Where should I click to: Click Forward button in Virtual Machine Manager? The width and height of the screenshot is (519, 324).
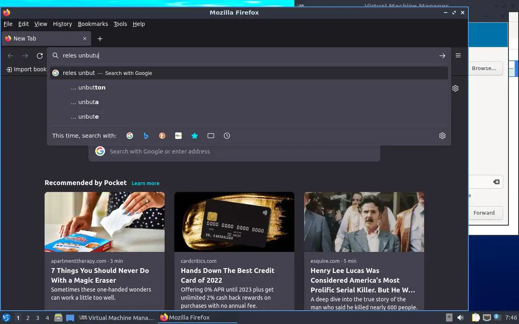point(484,213)
